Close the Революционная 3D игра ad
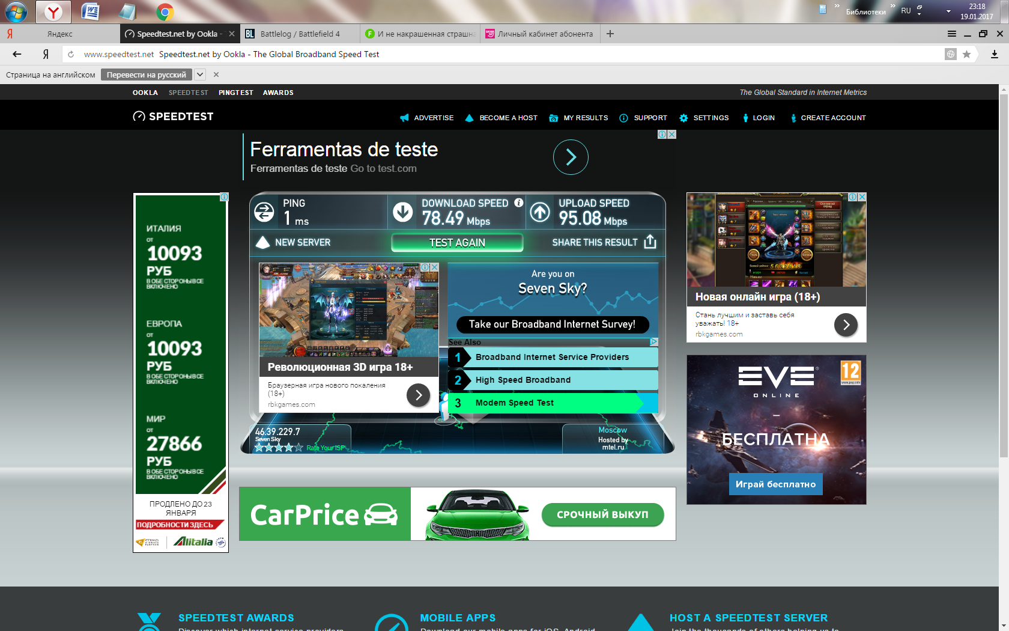Screen dimensions: 1009x631 click(434, 267)
